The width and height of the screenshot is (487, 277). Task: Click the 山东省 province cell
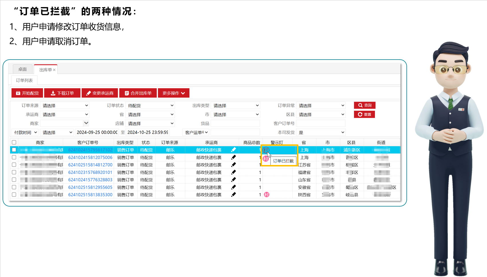pyautogui.click(x=304, y=180)
